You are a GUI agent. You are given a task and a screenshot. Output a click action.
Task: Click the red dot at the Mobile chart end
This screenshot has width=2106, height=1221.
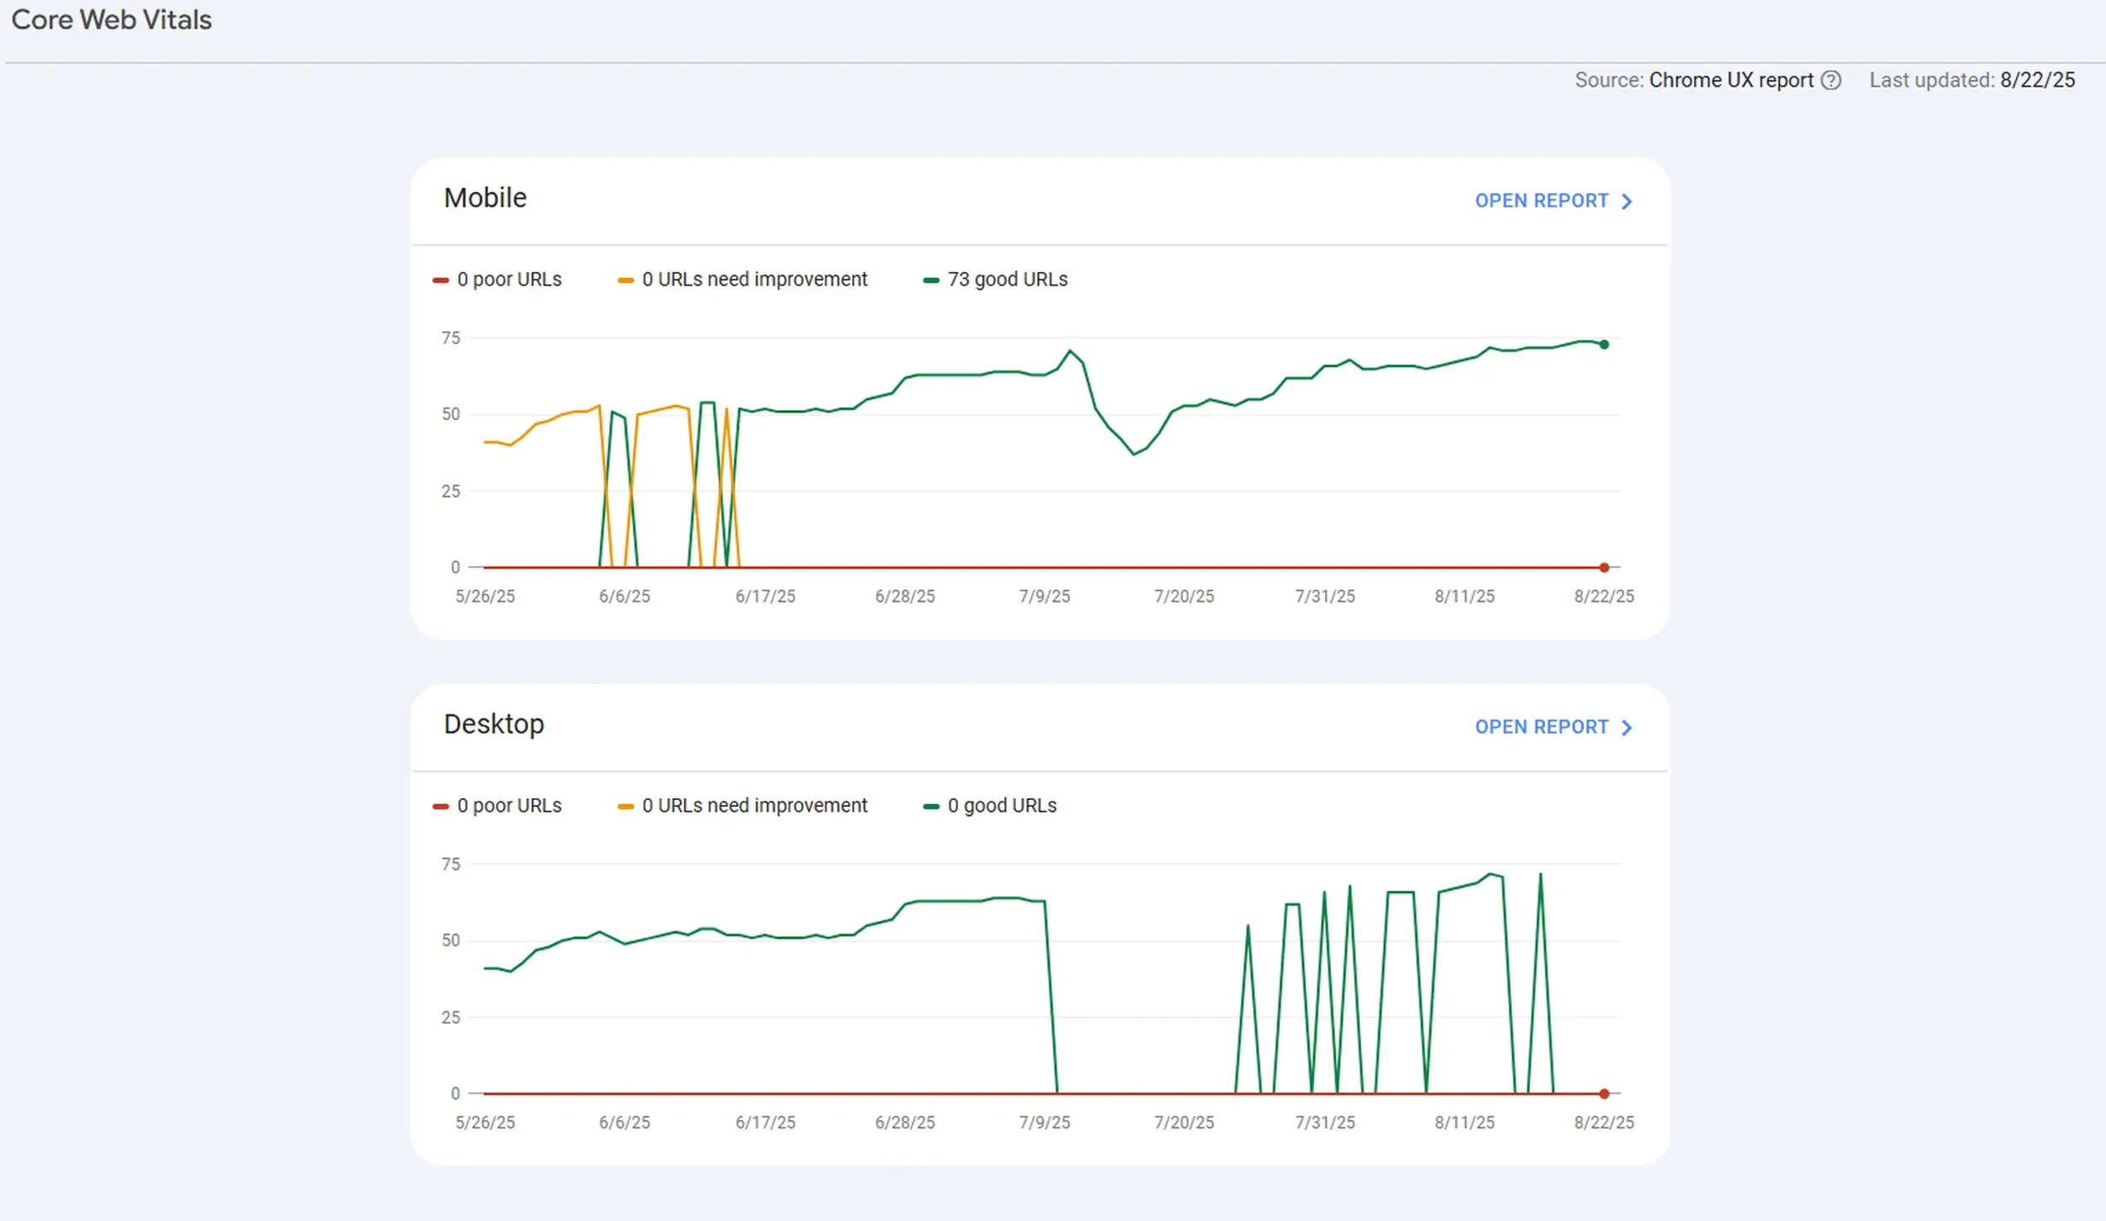1602,567
